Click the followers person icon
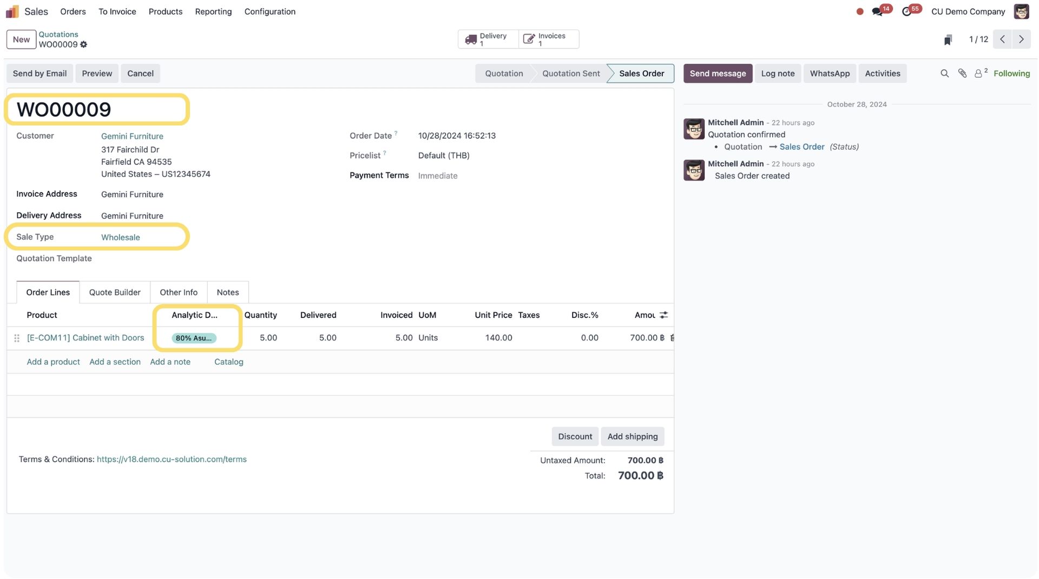Screen dimensions: 1039x579 coord(978,74)
